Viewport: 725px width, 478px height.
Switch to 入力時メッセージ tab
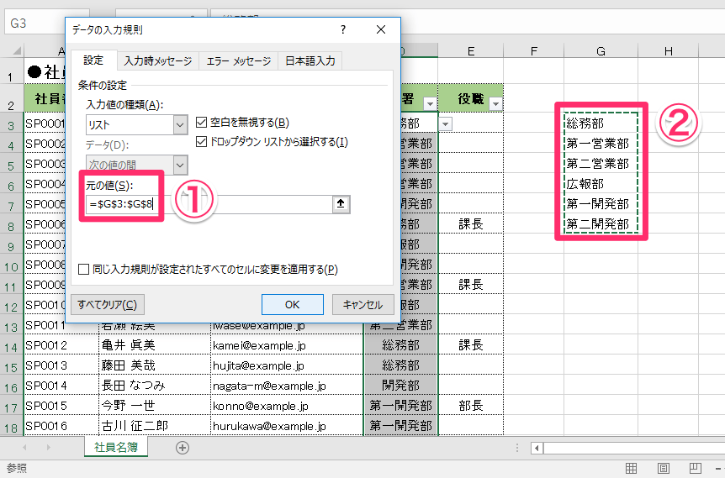[157, 61]
